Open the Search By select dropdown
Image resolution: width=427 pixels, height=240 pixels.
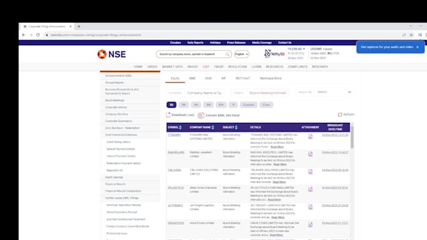click(x=334, y=92)
